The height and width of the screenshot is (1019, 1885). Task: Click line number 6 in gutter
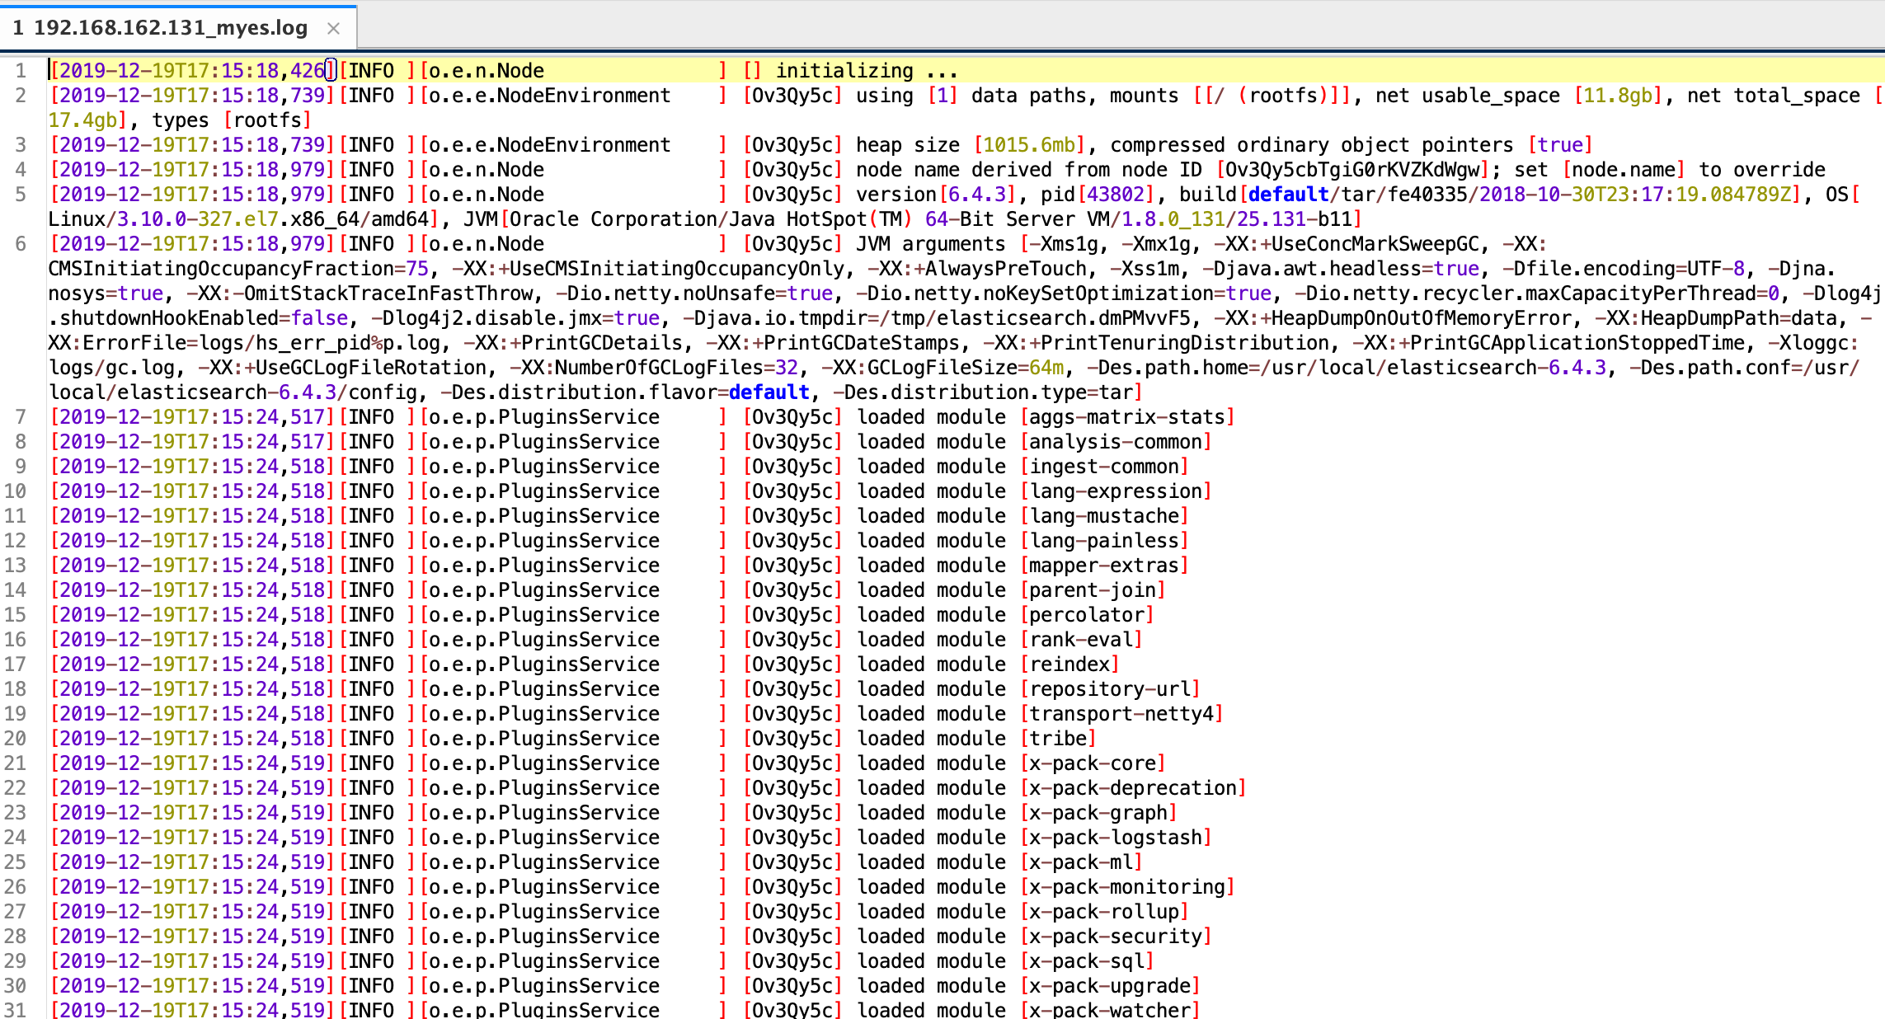point(21,243)
